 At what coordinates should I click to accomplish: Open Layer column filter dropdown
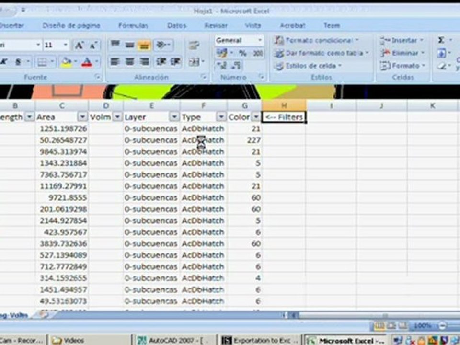coord(174,117)
